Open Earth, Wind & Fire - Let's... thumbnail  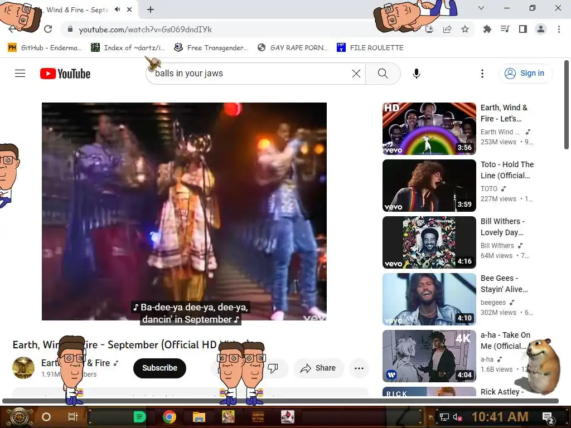[429, 129]
